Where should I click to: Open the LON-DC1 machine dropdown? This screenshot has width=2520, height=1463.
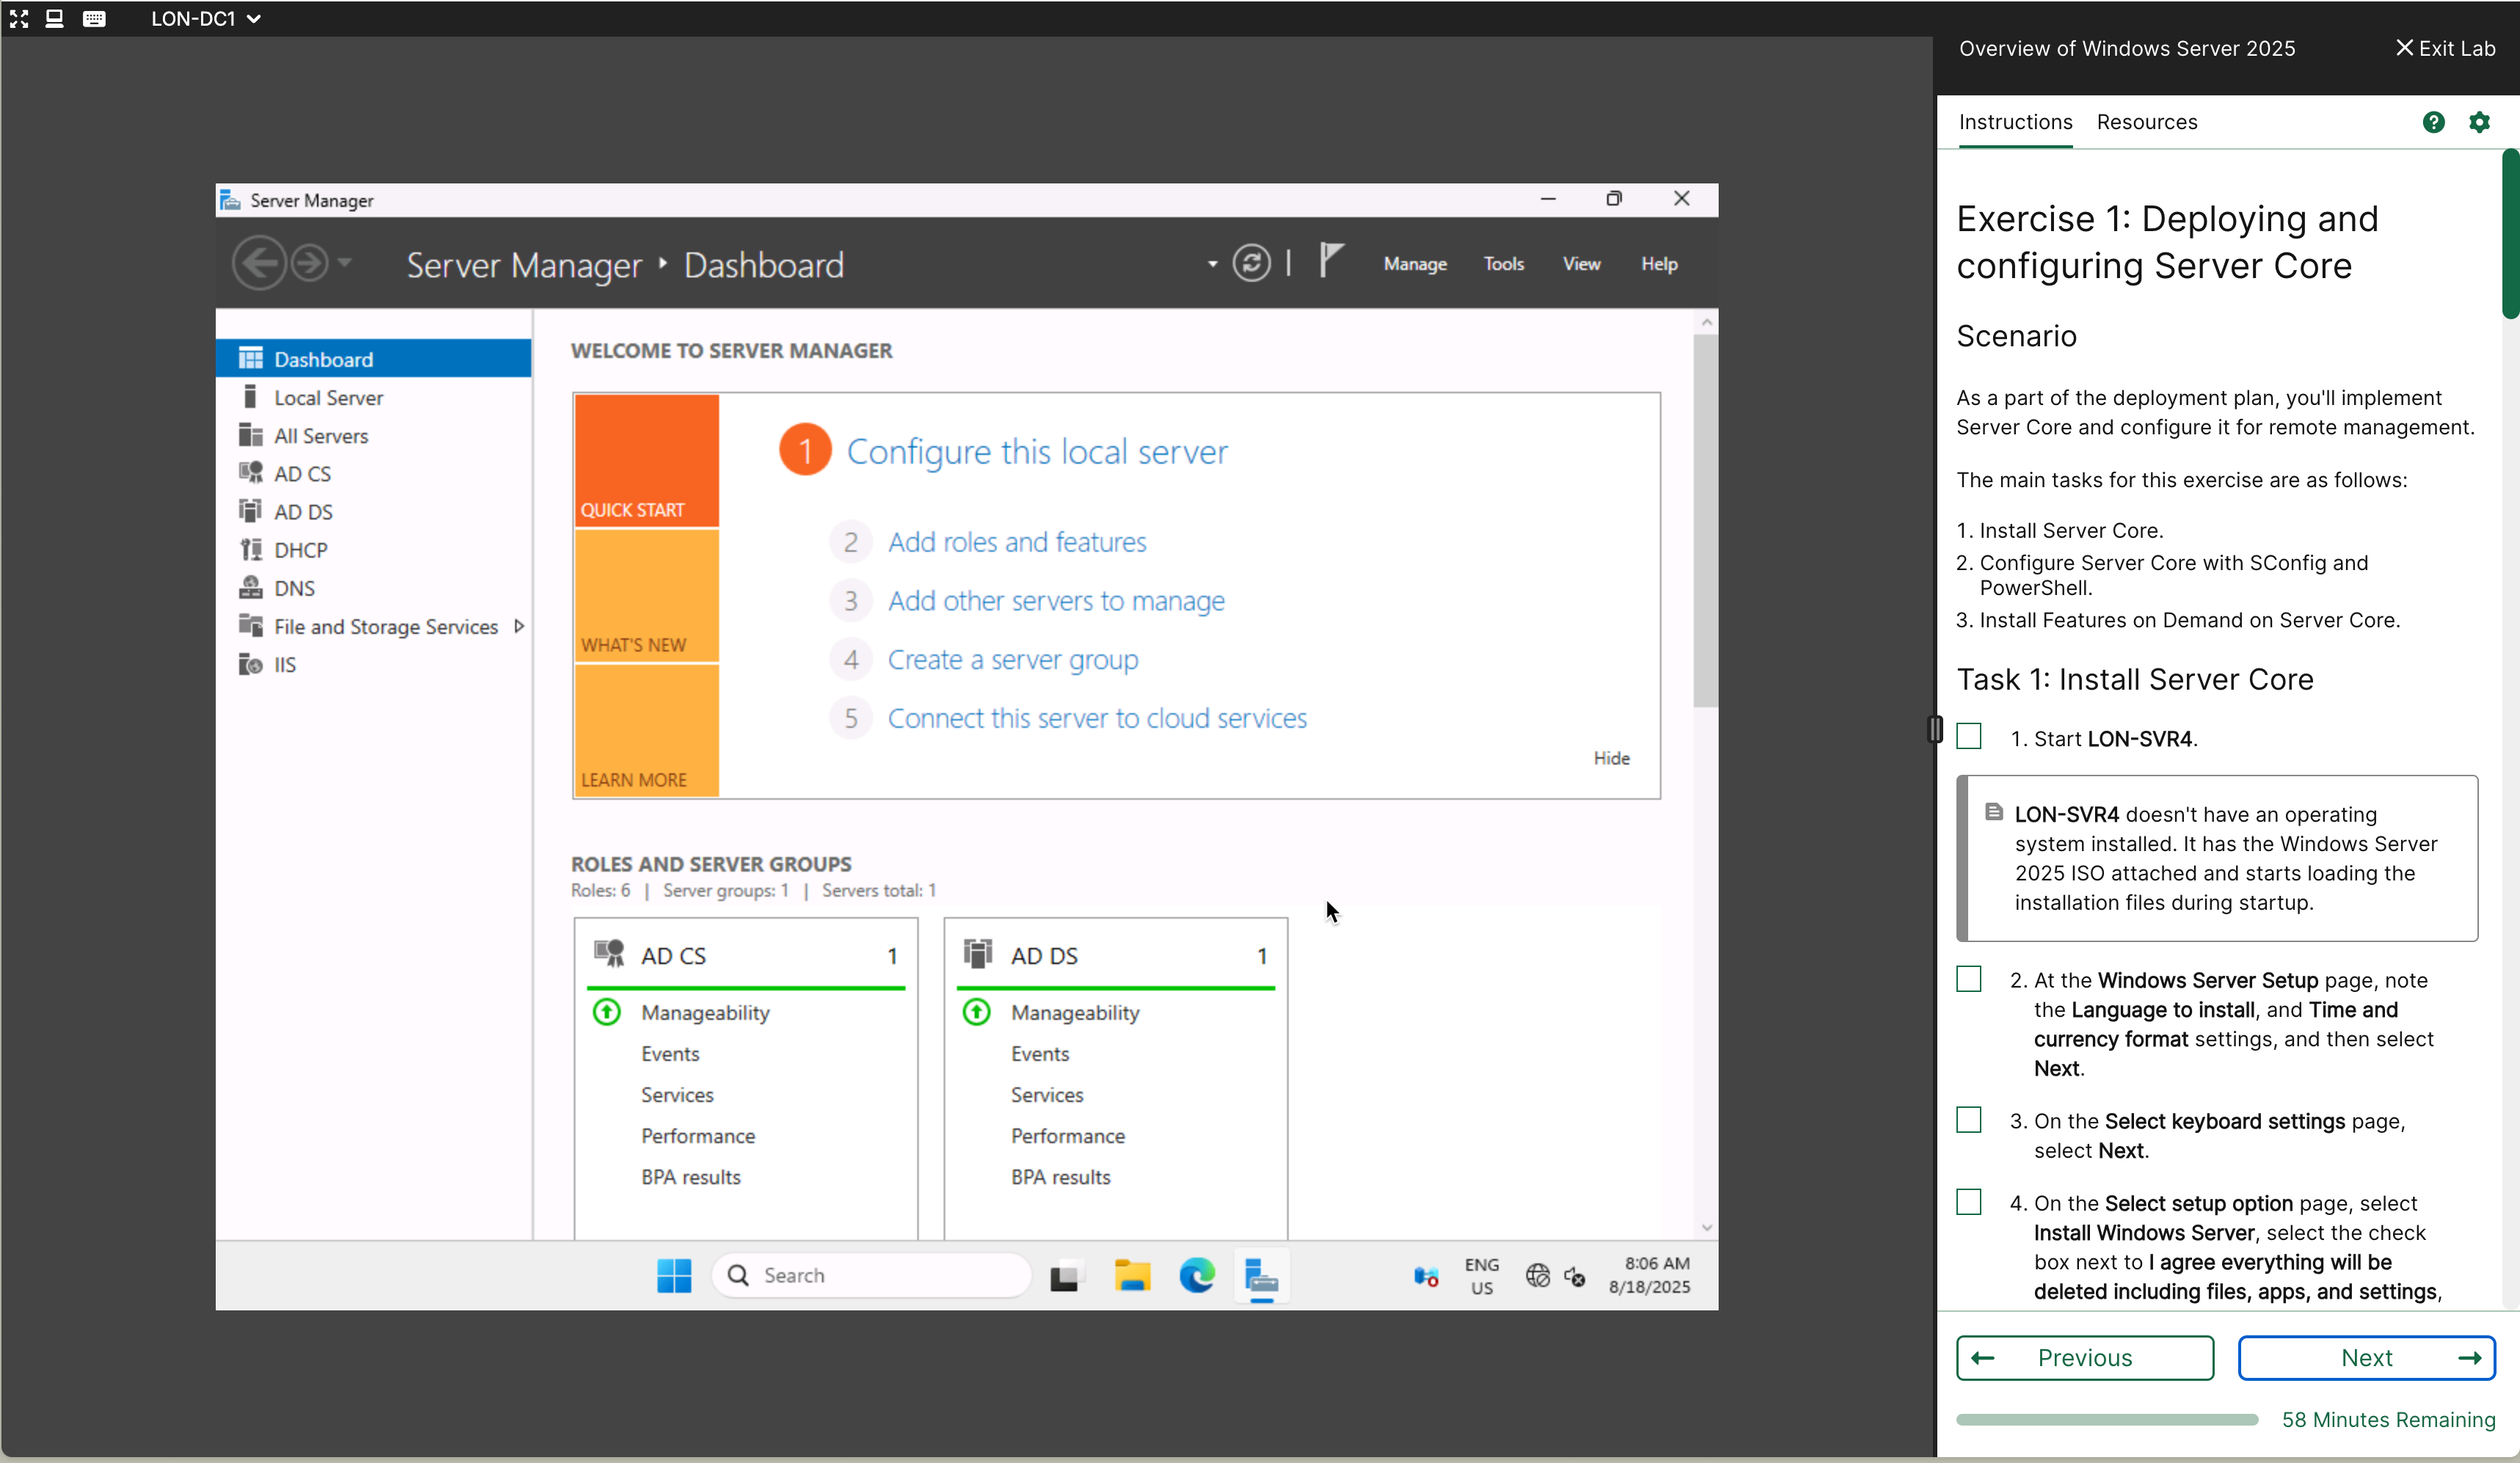[206, 18]
